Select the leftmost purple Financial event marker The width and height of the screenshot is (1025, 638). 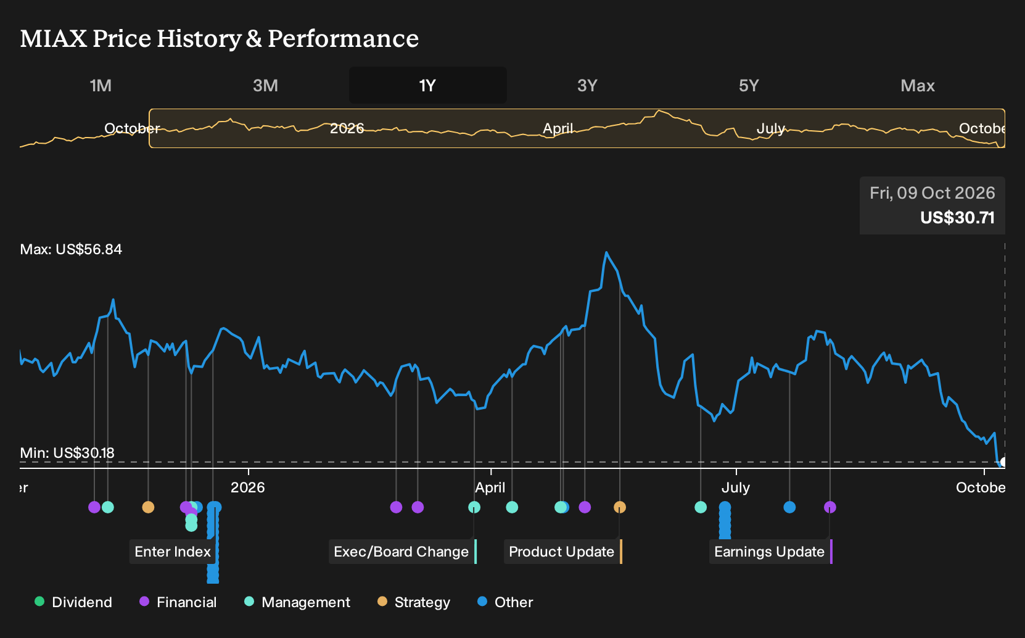[x=94, y=507]
